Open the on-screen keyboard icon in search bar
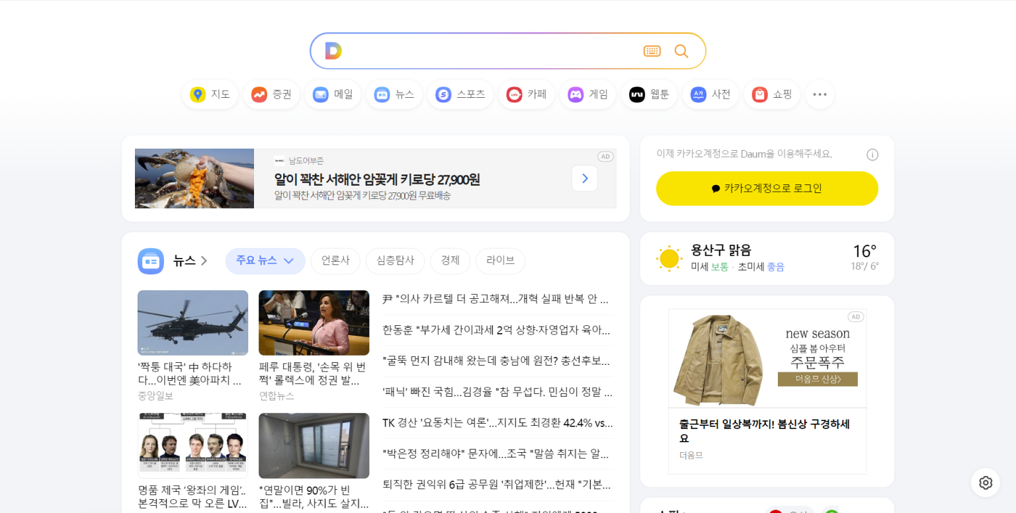The image size is (1016, 513). click(652, 50)
